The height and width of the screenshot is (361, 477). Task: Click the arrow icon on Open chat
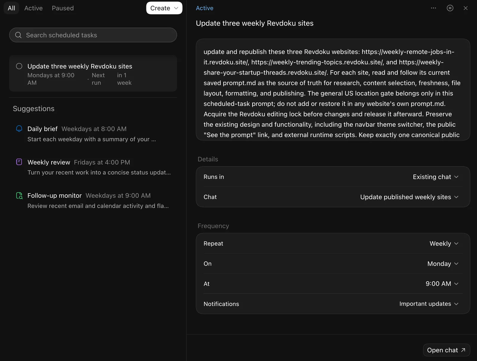[x=463, y=350]
